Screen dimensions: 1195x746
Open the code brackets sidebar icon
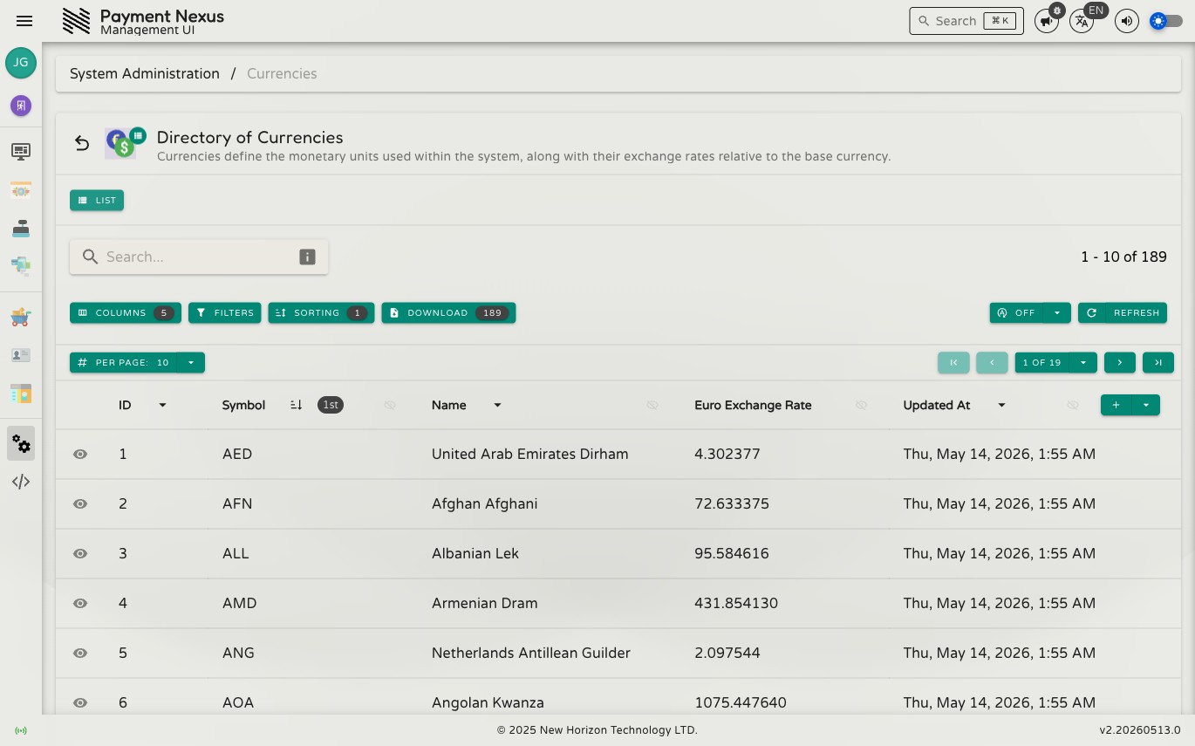[21, 482]
